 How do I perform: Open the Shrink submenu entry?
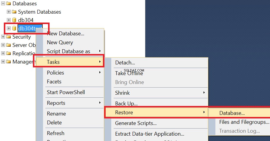tap(156, 93)
